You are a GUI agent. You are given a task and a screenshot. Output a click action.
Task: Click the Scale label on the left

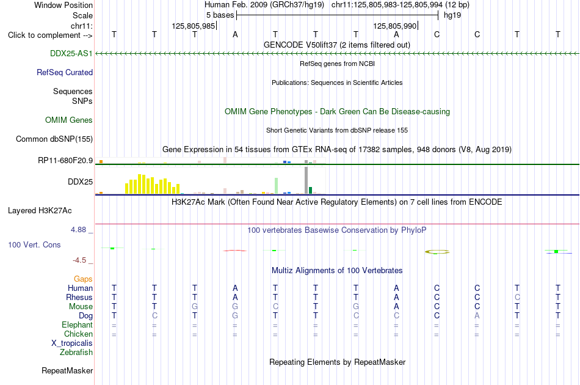(x=82, y=15)
